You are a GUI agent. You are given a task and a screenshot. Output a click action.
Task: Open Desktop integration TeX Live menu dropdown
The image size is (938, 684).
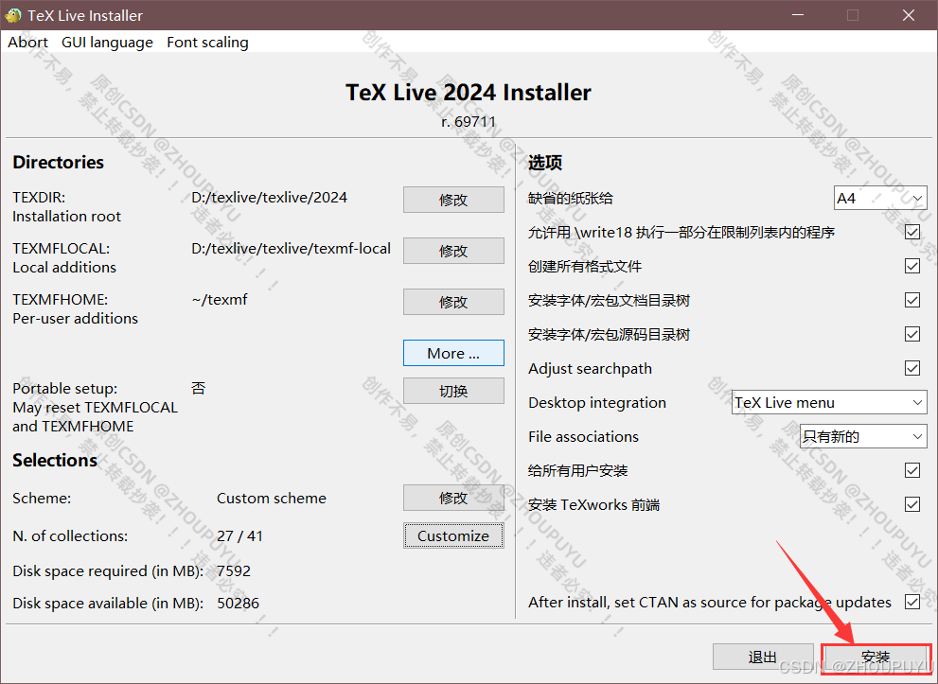829,402
